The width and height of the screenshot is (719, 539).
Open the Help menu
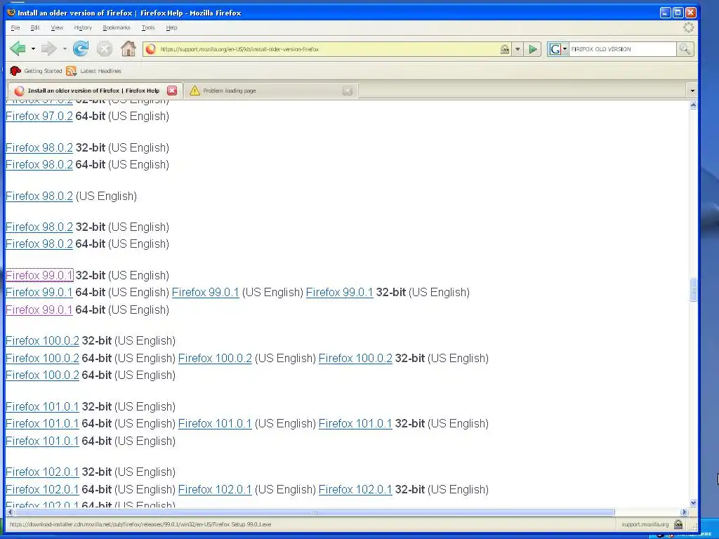[171, 27]
